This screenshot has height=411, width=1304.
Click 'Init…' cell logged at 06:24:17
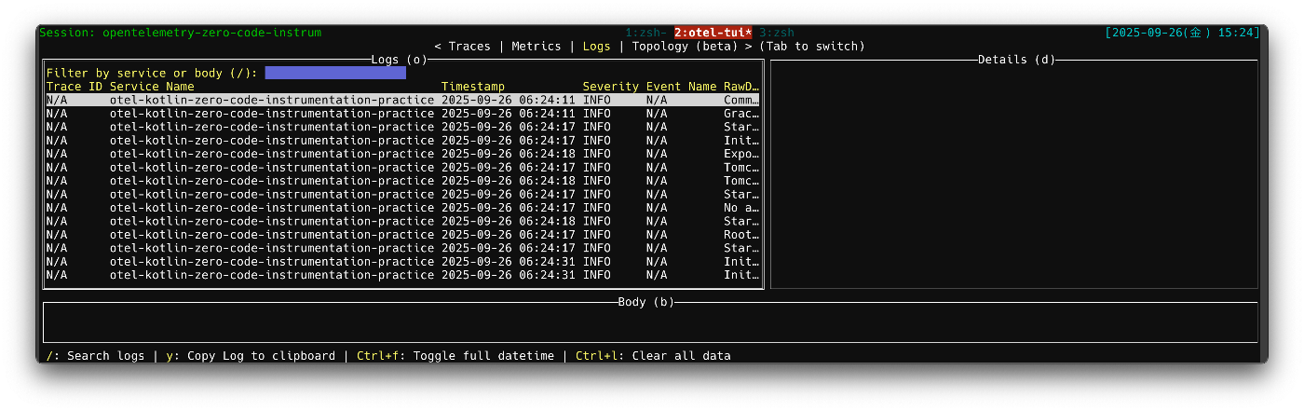pyautogui.click(x=741, y=141)
